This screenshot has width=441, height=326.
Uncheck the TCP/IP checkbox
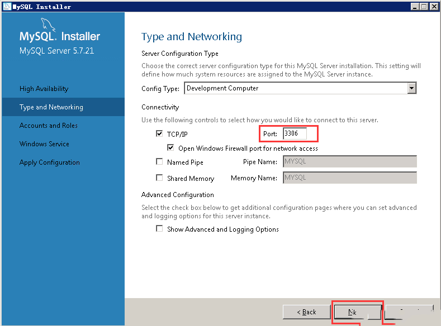(x=159, y=133)
